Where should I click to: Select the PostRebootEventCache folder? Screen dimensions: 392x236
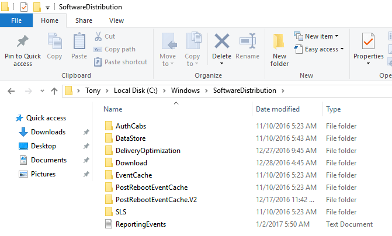click(151, 188)
